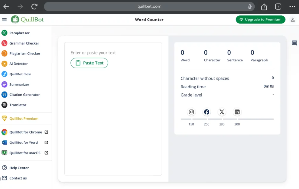This screenshot has width=299, height=189.
Task: Select the Grammar Checker icon
Action: [5, 43]
